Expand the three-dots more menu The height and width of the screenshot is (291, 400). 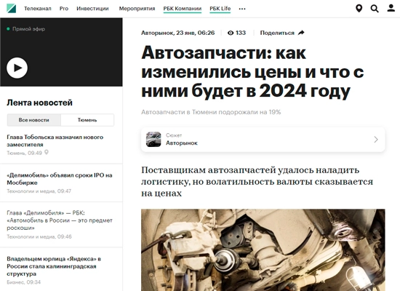[x=242, y=9]
